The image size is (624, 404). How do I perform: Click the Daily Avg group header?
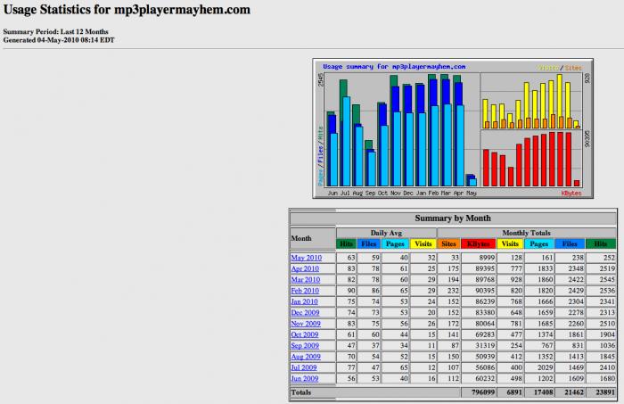[386, 233]
